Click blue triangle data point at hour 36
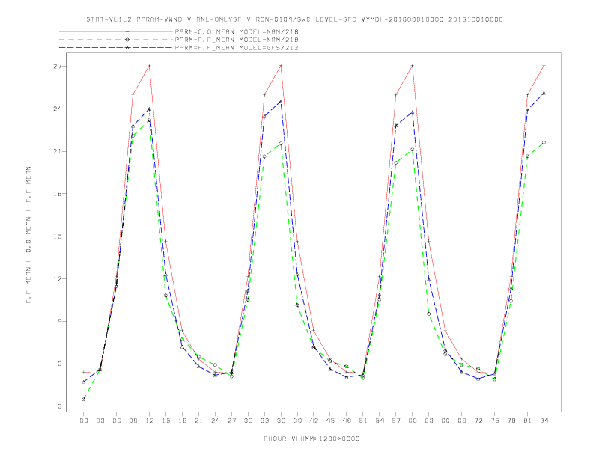Viewport: 593px width, 458px height. [x=281, y=101]
